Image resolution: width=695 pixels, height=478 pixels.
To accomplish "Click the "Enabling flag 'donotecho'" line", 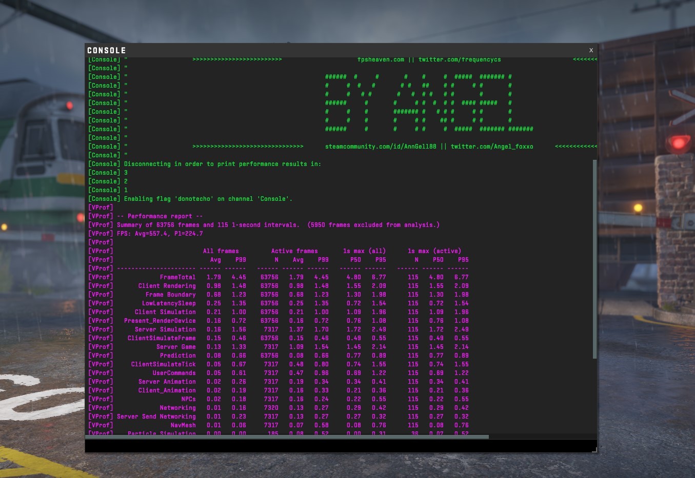I will click(x=190, y=199).
